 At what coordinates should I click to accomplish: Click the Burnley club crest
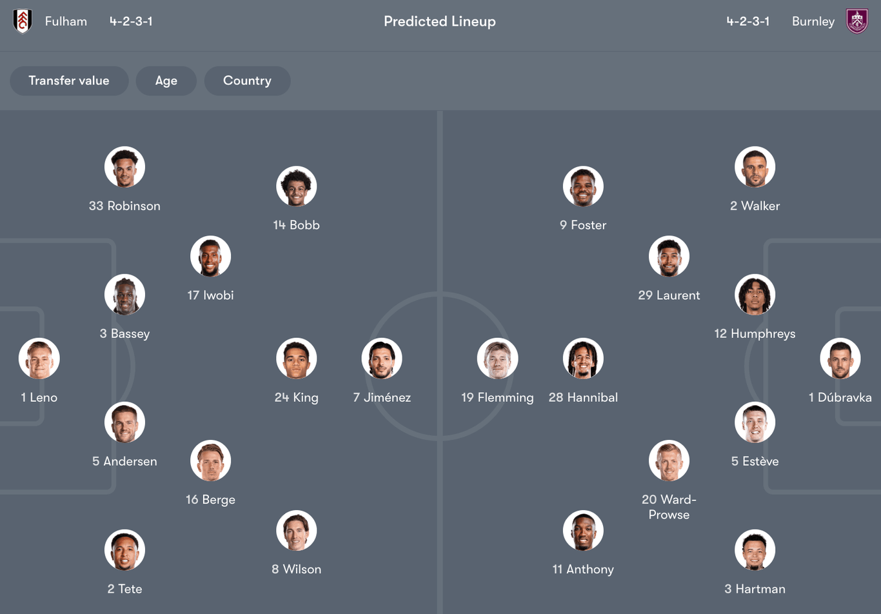coord(858,21)
